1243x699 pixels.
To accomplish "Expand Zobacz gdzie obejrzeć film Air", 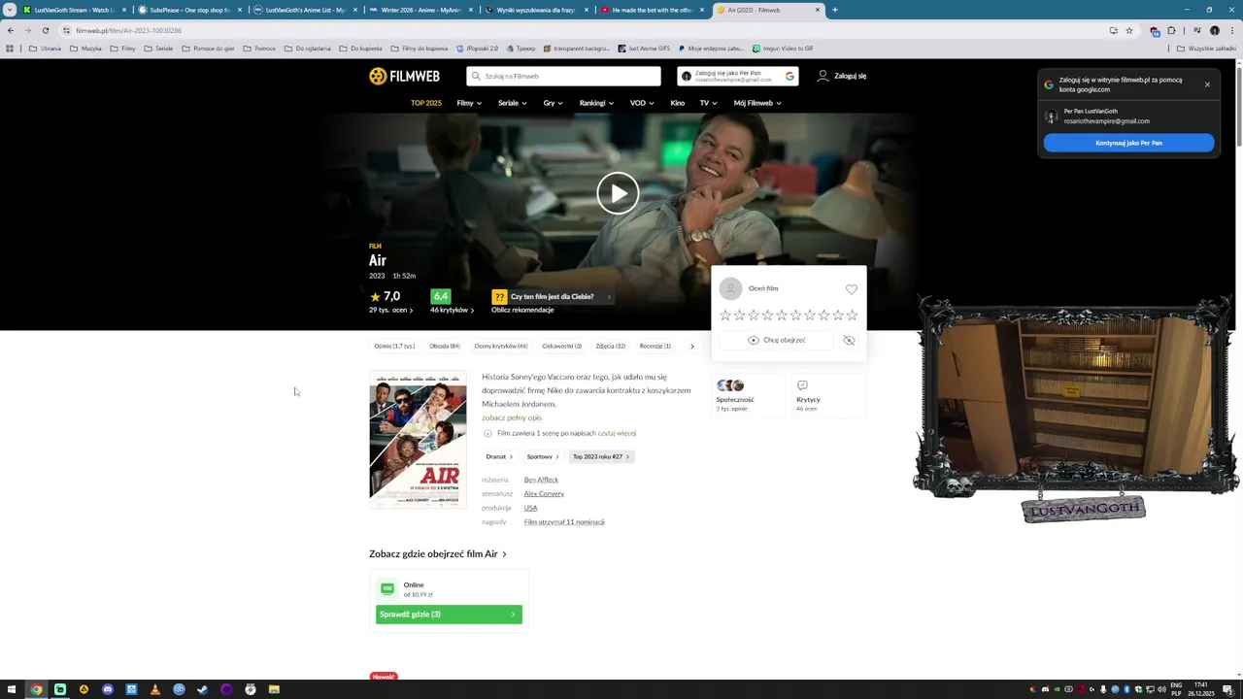I will (438, 553).
